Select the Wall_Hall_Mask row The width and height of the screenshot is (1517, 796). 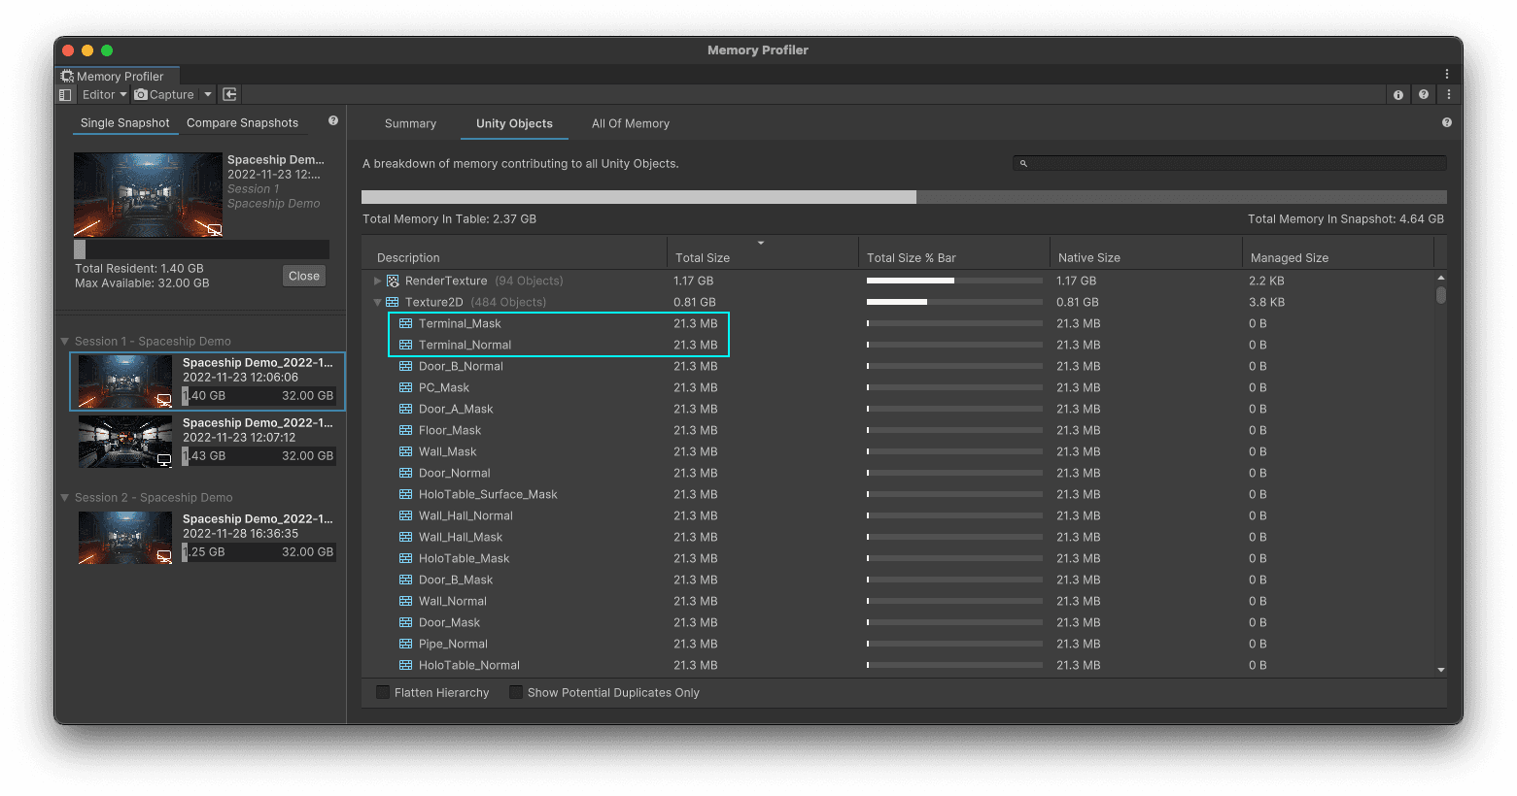pos(900,537)
